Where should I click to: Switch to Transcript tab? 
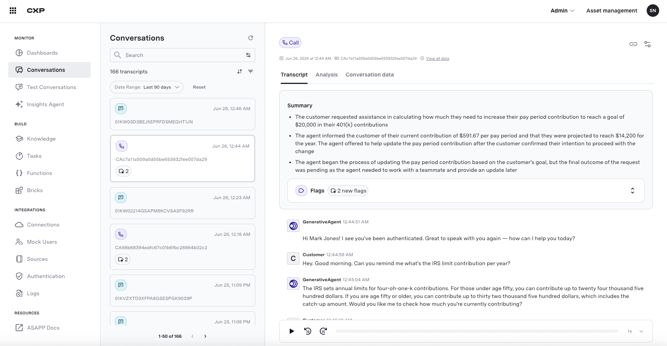click(x=294, y=75)
